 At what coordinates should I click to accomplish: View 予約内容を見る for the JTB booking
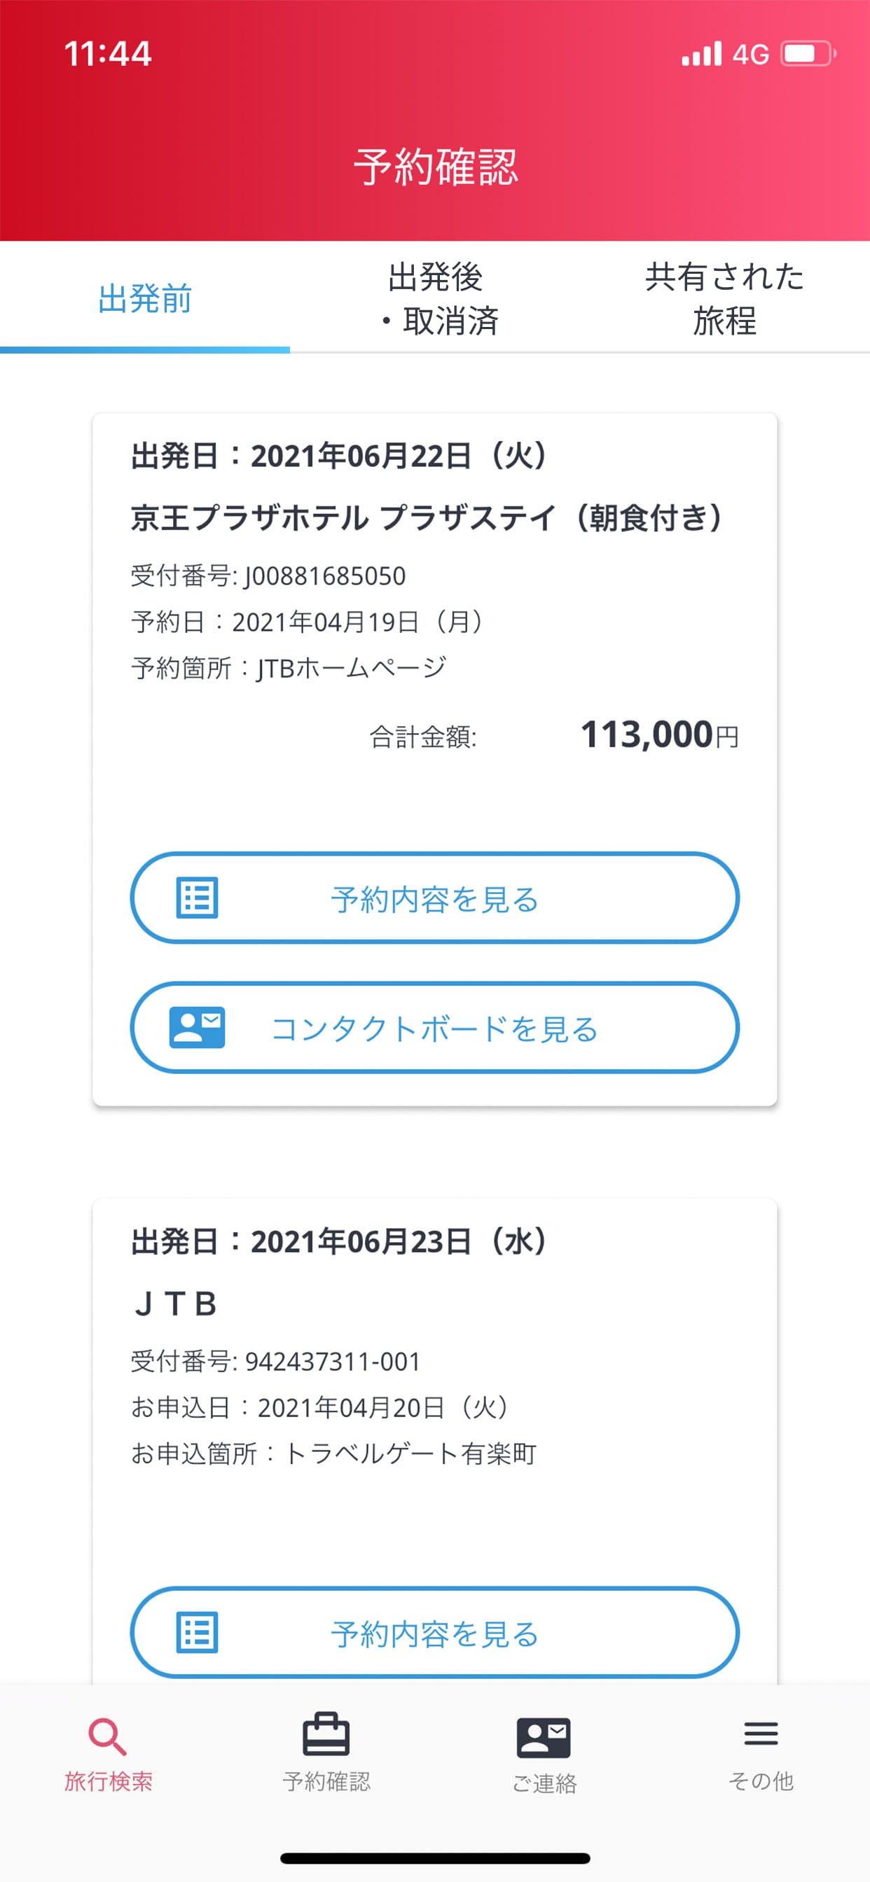(435, 1632)
